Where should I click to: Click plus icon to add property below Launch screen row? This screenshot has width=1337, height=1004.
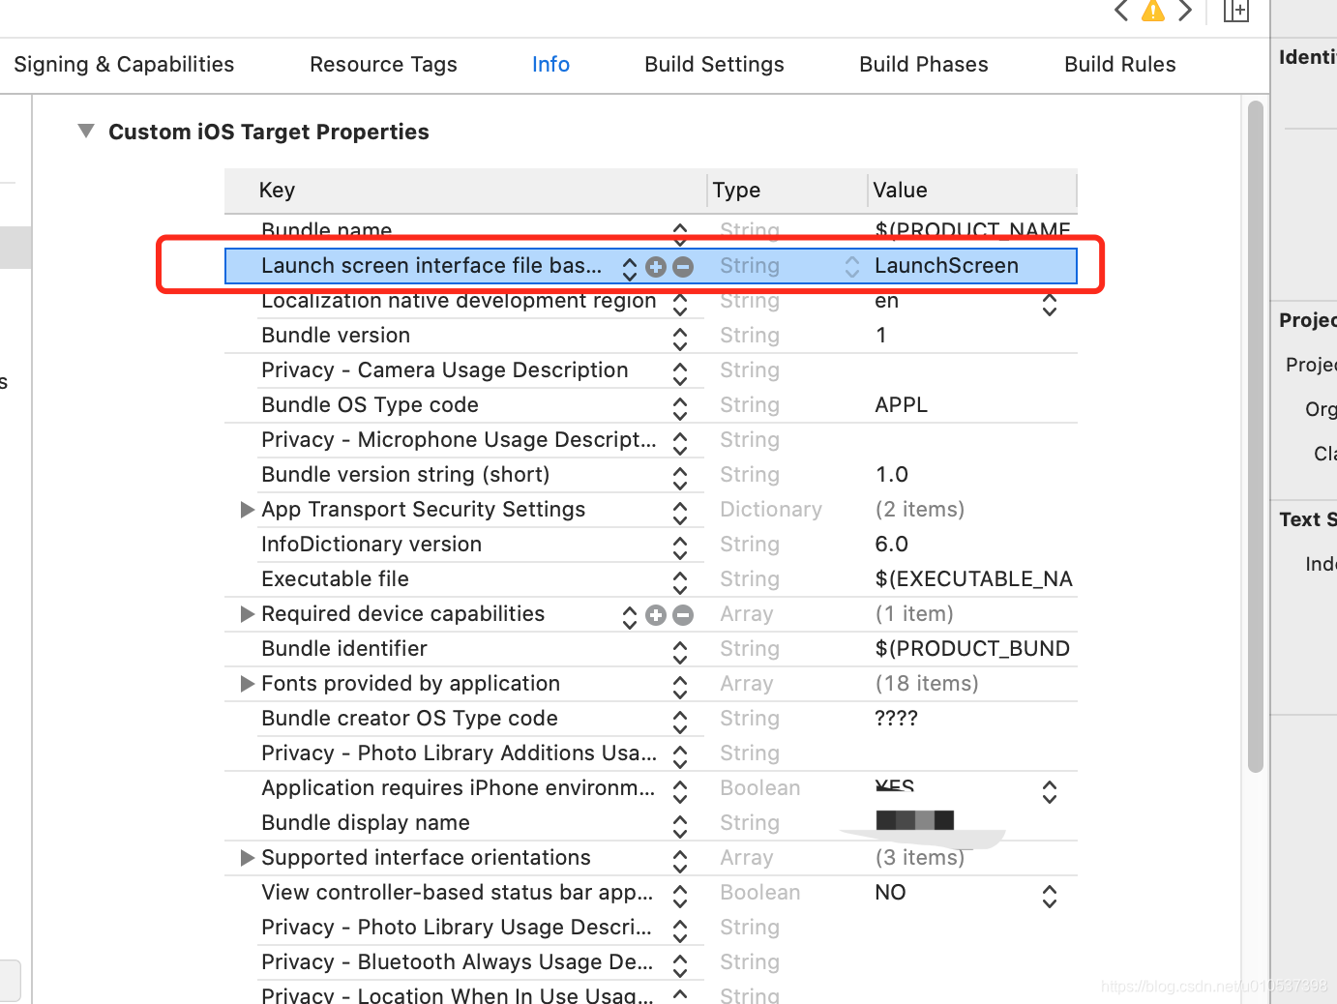656,266
